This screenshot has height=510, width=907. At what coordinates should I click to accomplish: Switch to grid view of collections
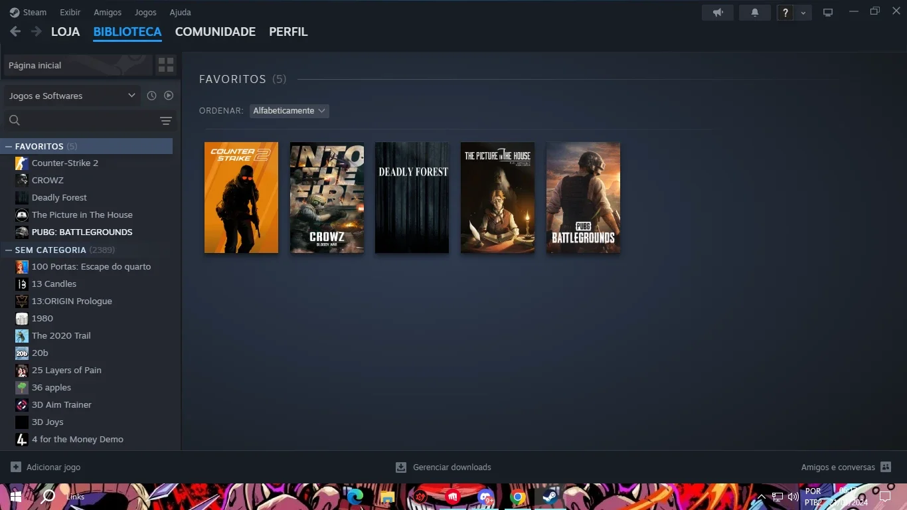[x=166, y=65]
